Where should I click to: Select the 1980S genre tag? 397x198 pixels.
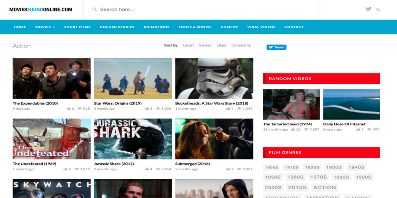click(341, 177)
